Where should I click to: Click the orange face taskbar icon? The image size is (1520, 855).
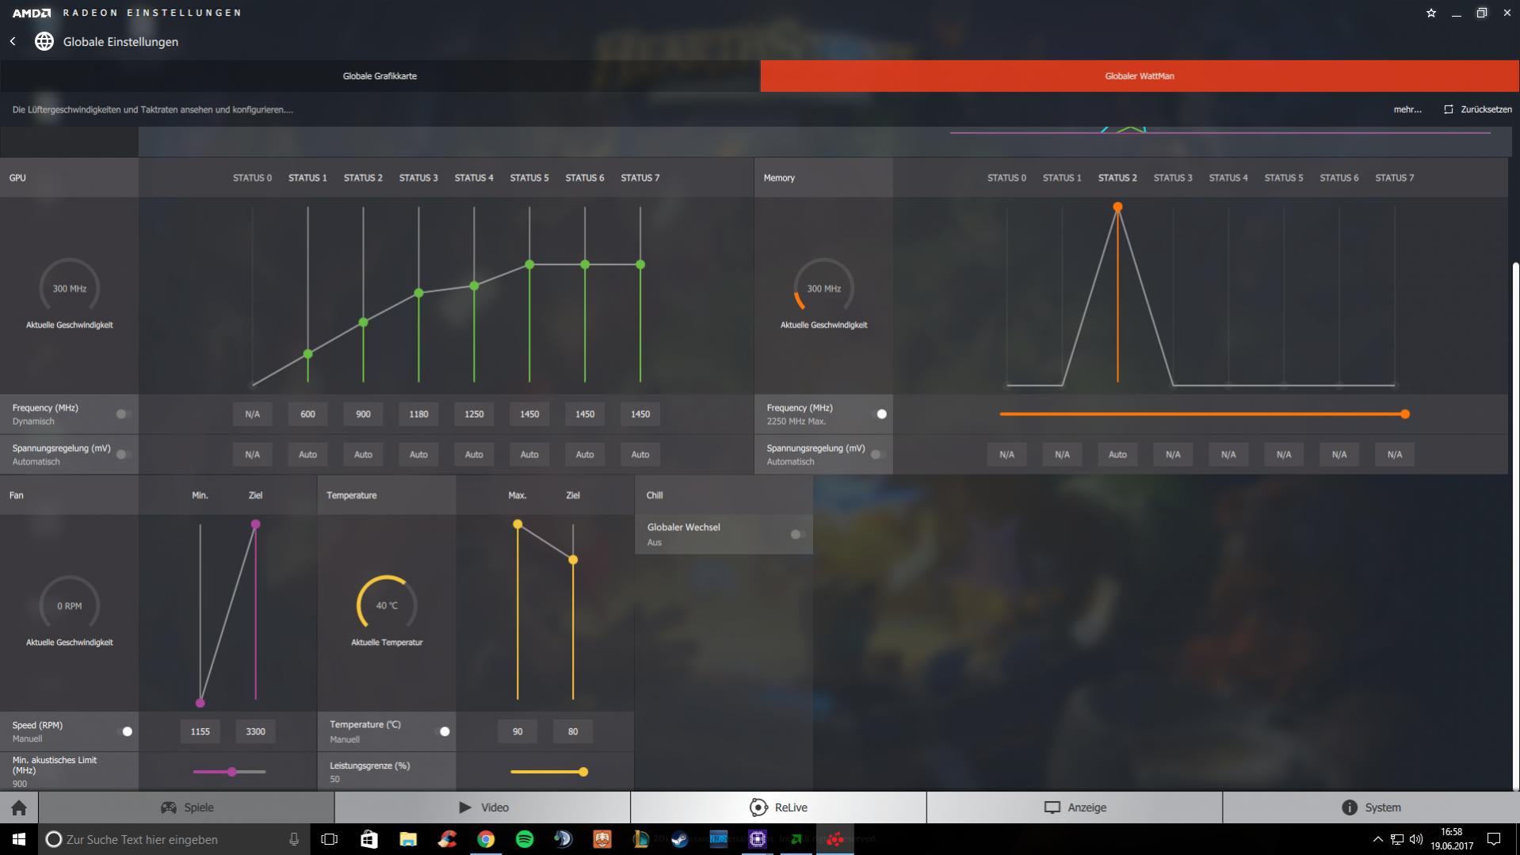602,839
